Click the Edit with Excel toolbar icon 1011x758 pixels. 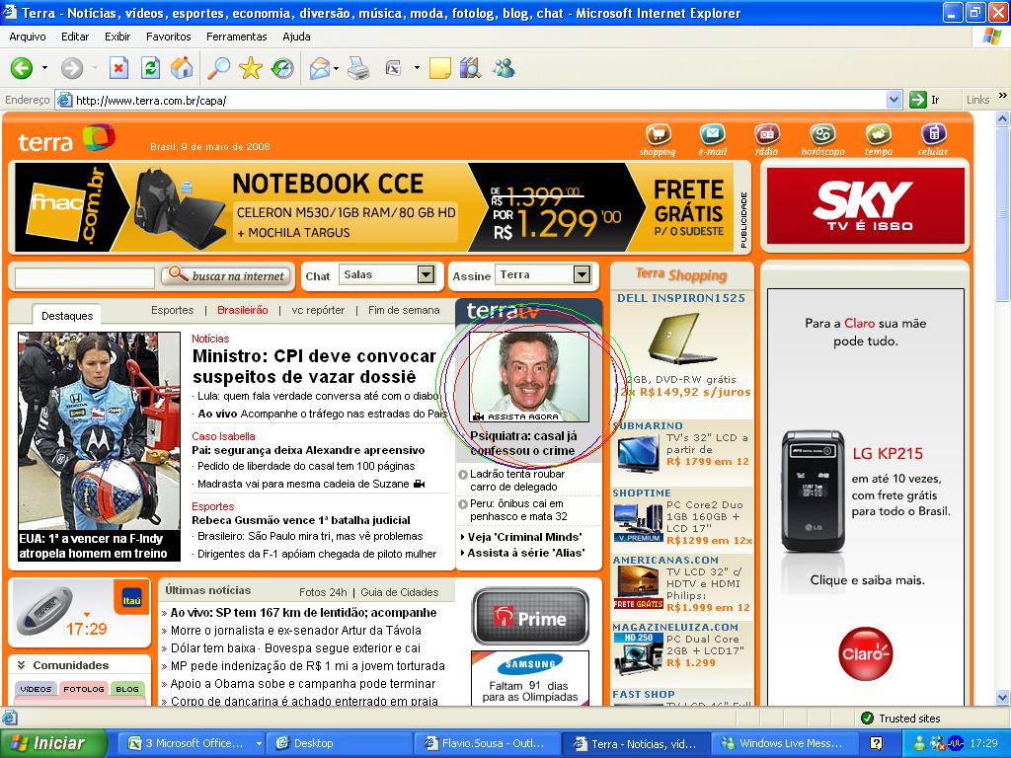(393, 68)
